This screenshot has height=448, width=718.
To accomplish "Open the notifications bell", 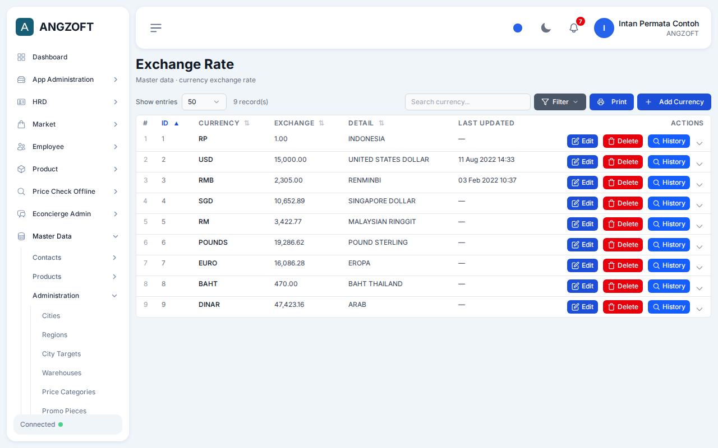I will pos(574,28).
